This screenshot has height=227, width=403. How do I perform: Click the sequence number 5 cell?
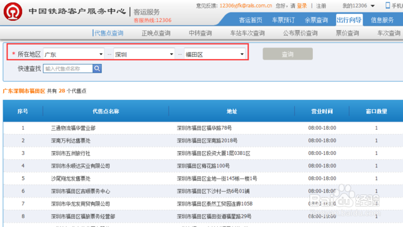point(23,178)
